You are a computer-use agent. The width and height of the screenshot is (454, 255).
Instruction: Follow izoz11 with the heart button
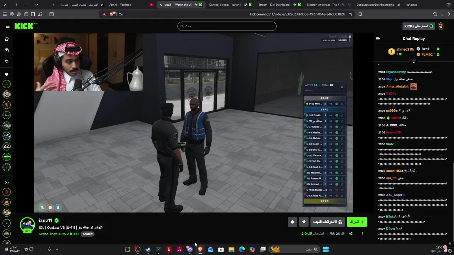[x=304, y=222]
